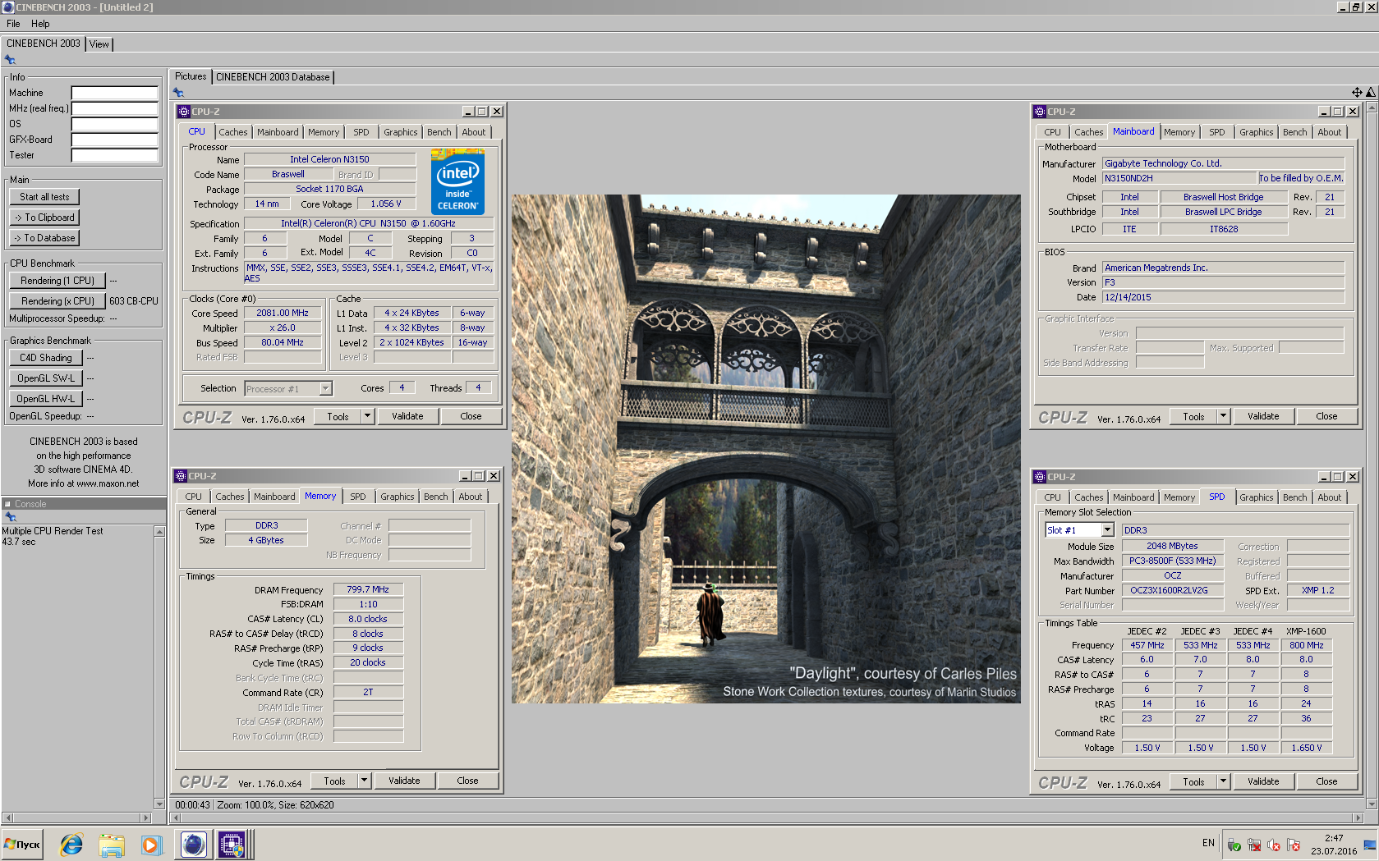
Task: Activate the Cinebench taskbar icon
Action: coord(193,844)
